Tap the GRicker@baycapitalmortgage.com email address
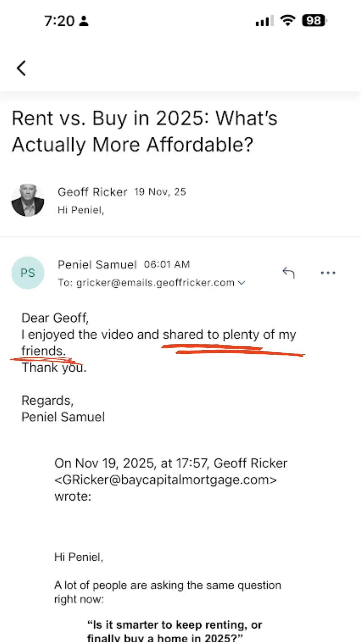The width and height of the screenshot is (361, 642). (x=166, y=480)
